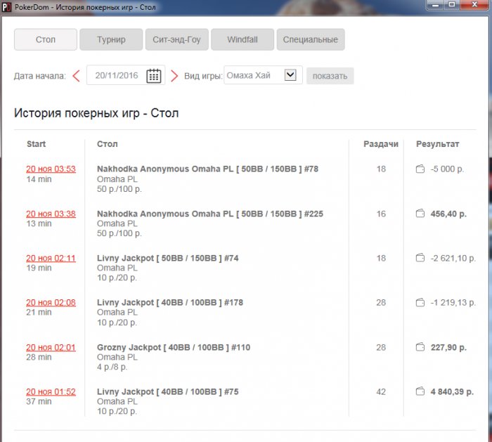The height and width of the screenshot is (442, 492).
Task: Click the 28 min duration text
Action: click(x=39, y=357)
